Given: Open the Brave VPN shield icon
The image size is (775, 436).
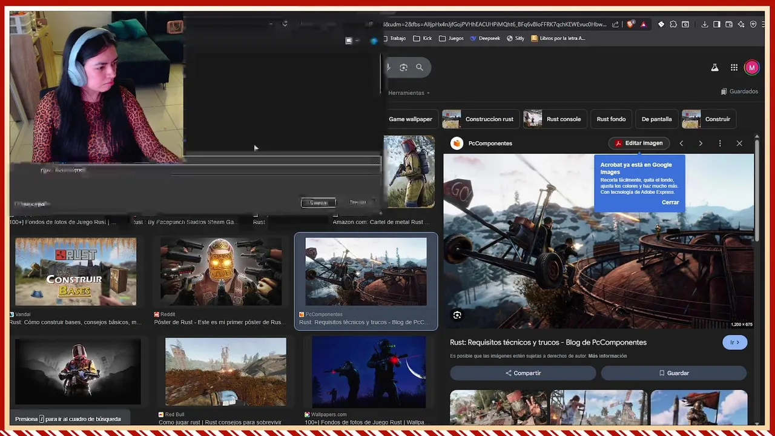Looking at the screenshot, I should click(x=753, y=24).
